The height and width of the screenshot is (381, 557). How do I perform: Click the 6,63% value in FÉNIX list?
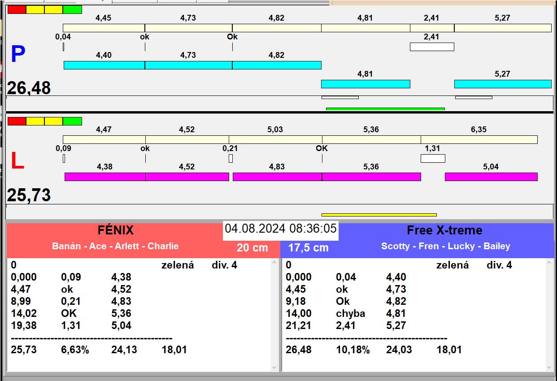tap(75, 350)
